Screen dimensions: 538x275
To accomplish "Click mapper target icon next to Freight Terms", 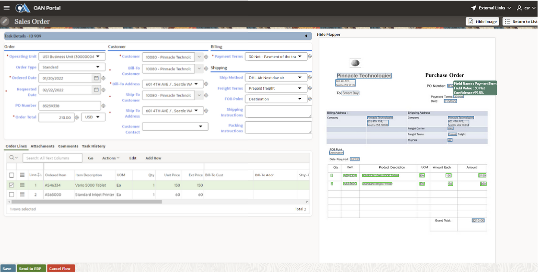I will pyautogui.click(x=310, y=88).
